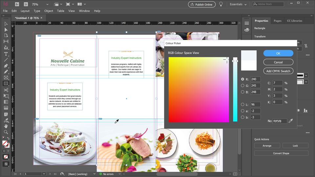This screenshot has height=177, width=315.
Task: Select the Rectangle Frame tool
Action: [x=6, y=78]
